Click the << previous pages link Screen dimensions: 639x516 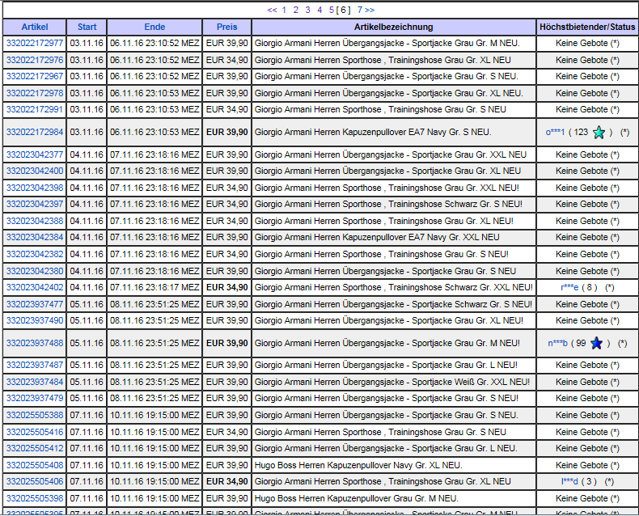pyautogui.click(x=272, y=10)
